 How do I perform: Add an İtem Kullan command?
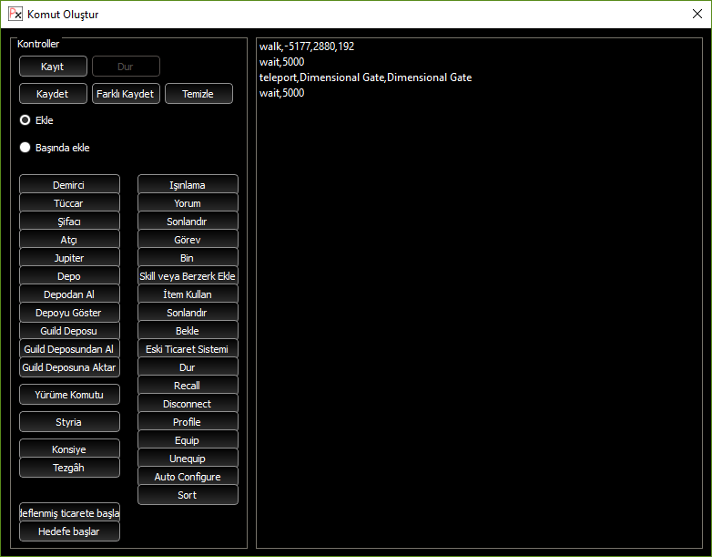click(x=188, y=294)
